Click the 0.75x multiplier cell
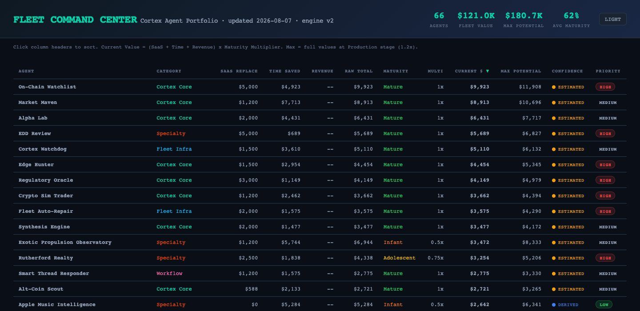Image resolution: width=640 pixels, height=311 pixels. [x=436, y=258]
